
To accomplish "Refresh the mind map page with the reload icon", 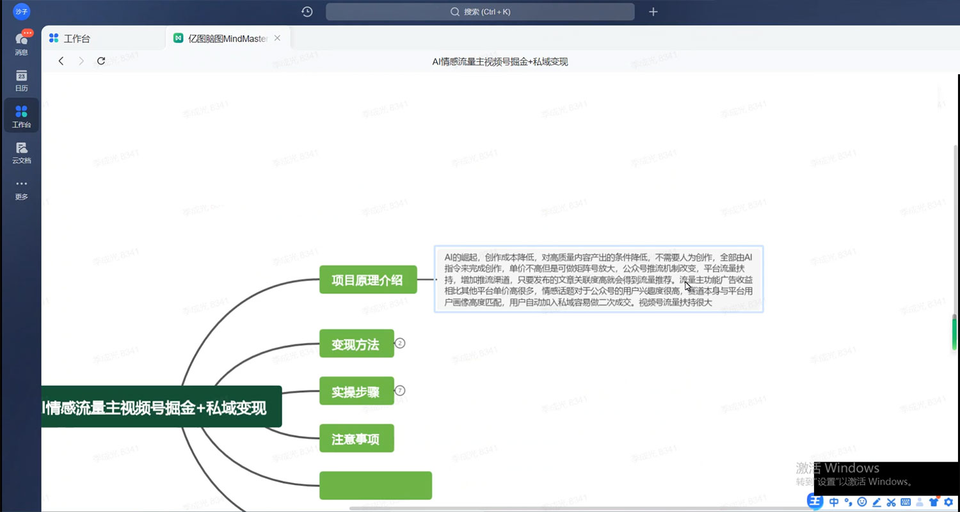I will 100,61.
